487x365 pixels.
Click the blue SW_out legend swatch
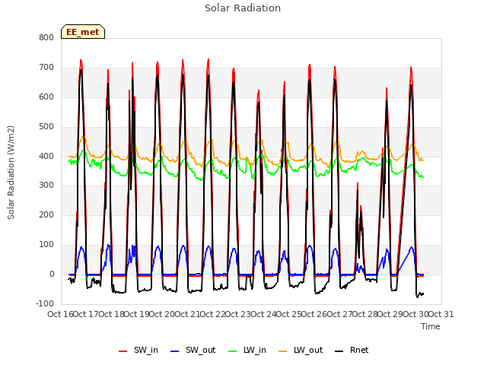(x=175, y=351)
